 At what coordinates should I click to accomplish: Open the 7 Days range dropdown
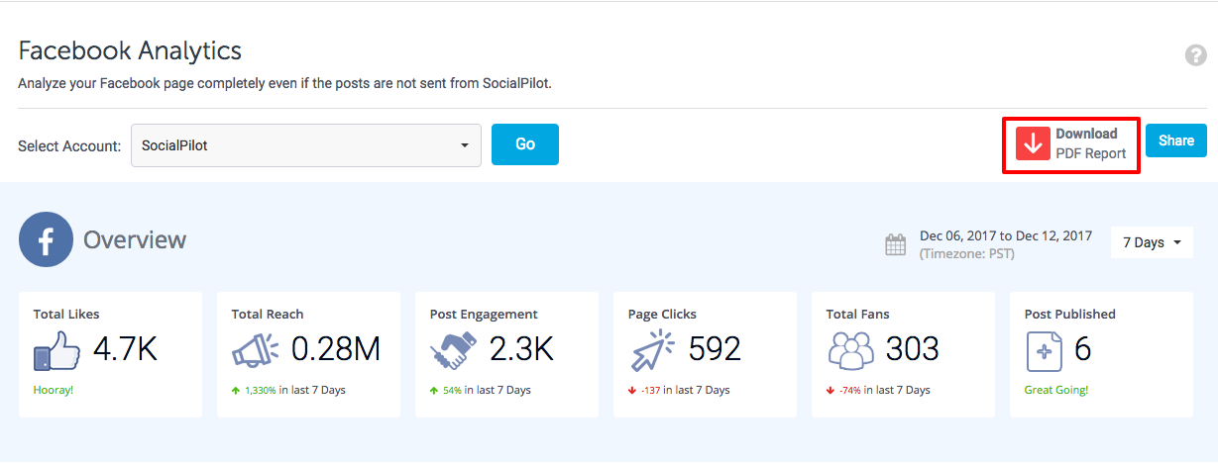pos(1152,242)
